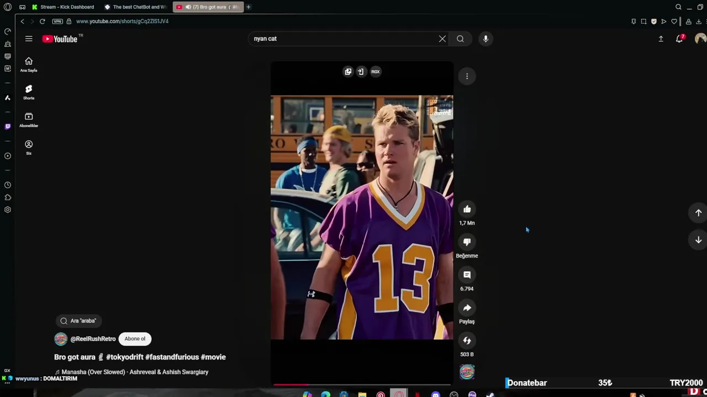The width and height of the screenshot is (707, 397).
Task: Click the pinboard pin icon
Action: tap(634, 22)
